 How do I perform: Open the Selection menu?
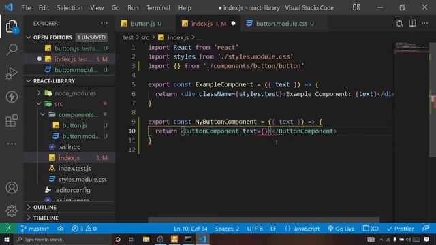click(69, 7)
